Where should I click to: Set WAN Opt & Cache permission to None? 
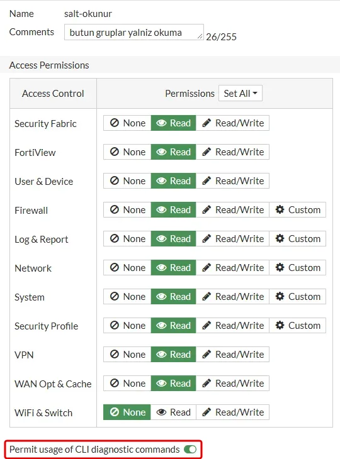(127, 383)
